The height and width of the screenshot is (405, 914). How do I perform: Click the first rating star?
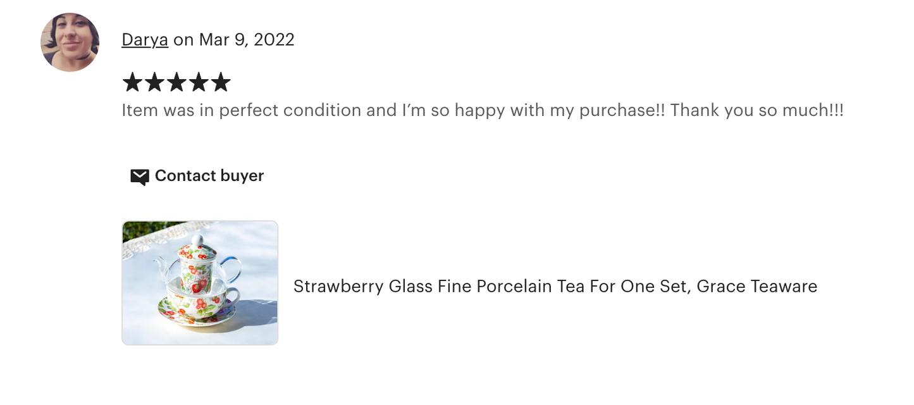132,82
